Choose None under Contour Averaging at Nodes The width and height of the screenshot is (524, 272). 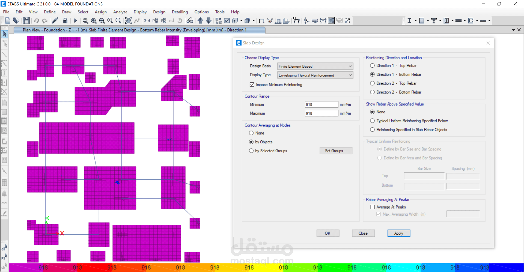(x=257, y=133)
